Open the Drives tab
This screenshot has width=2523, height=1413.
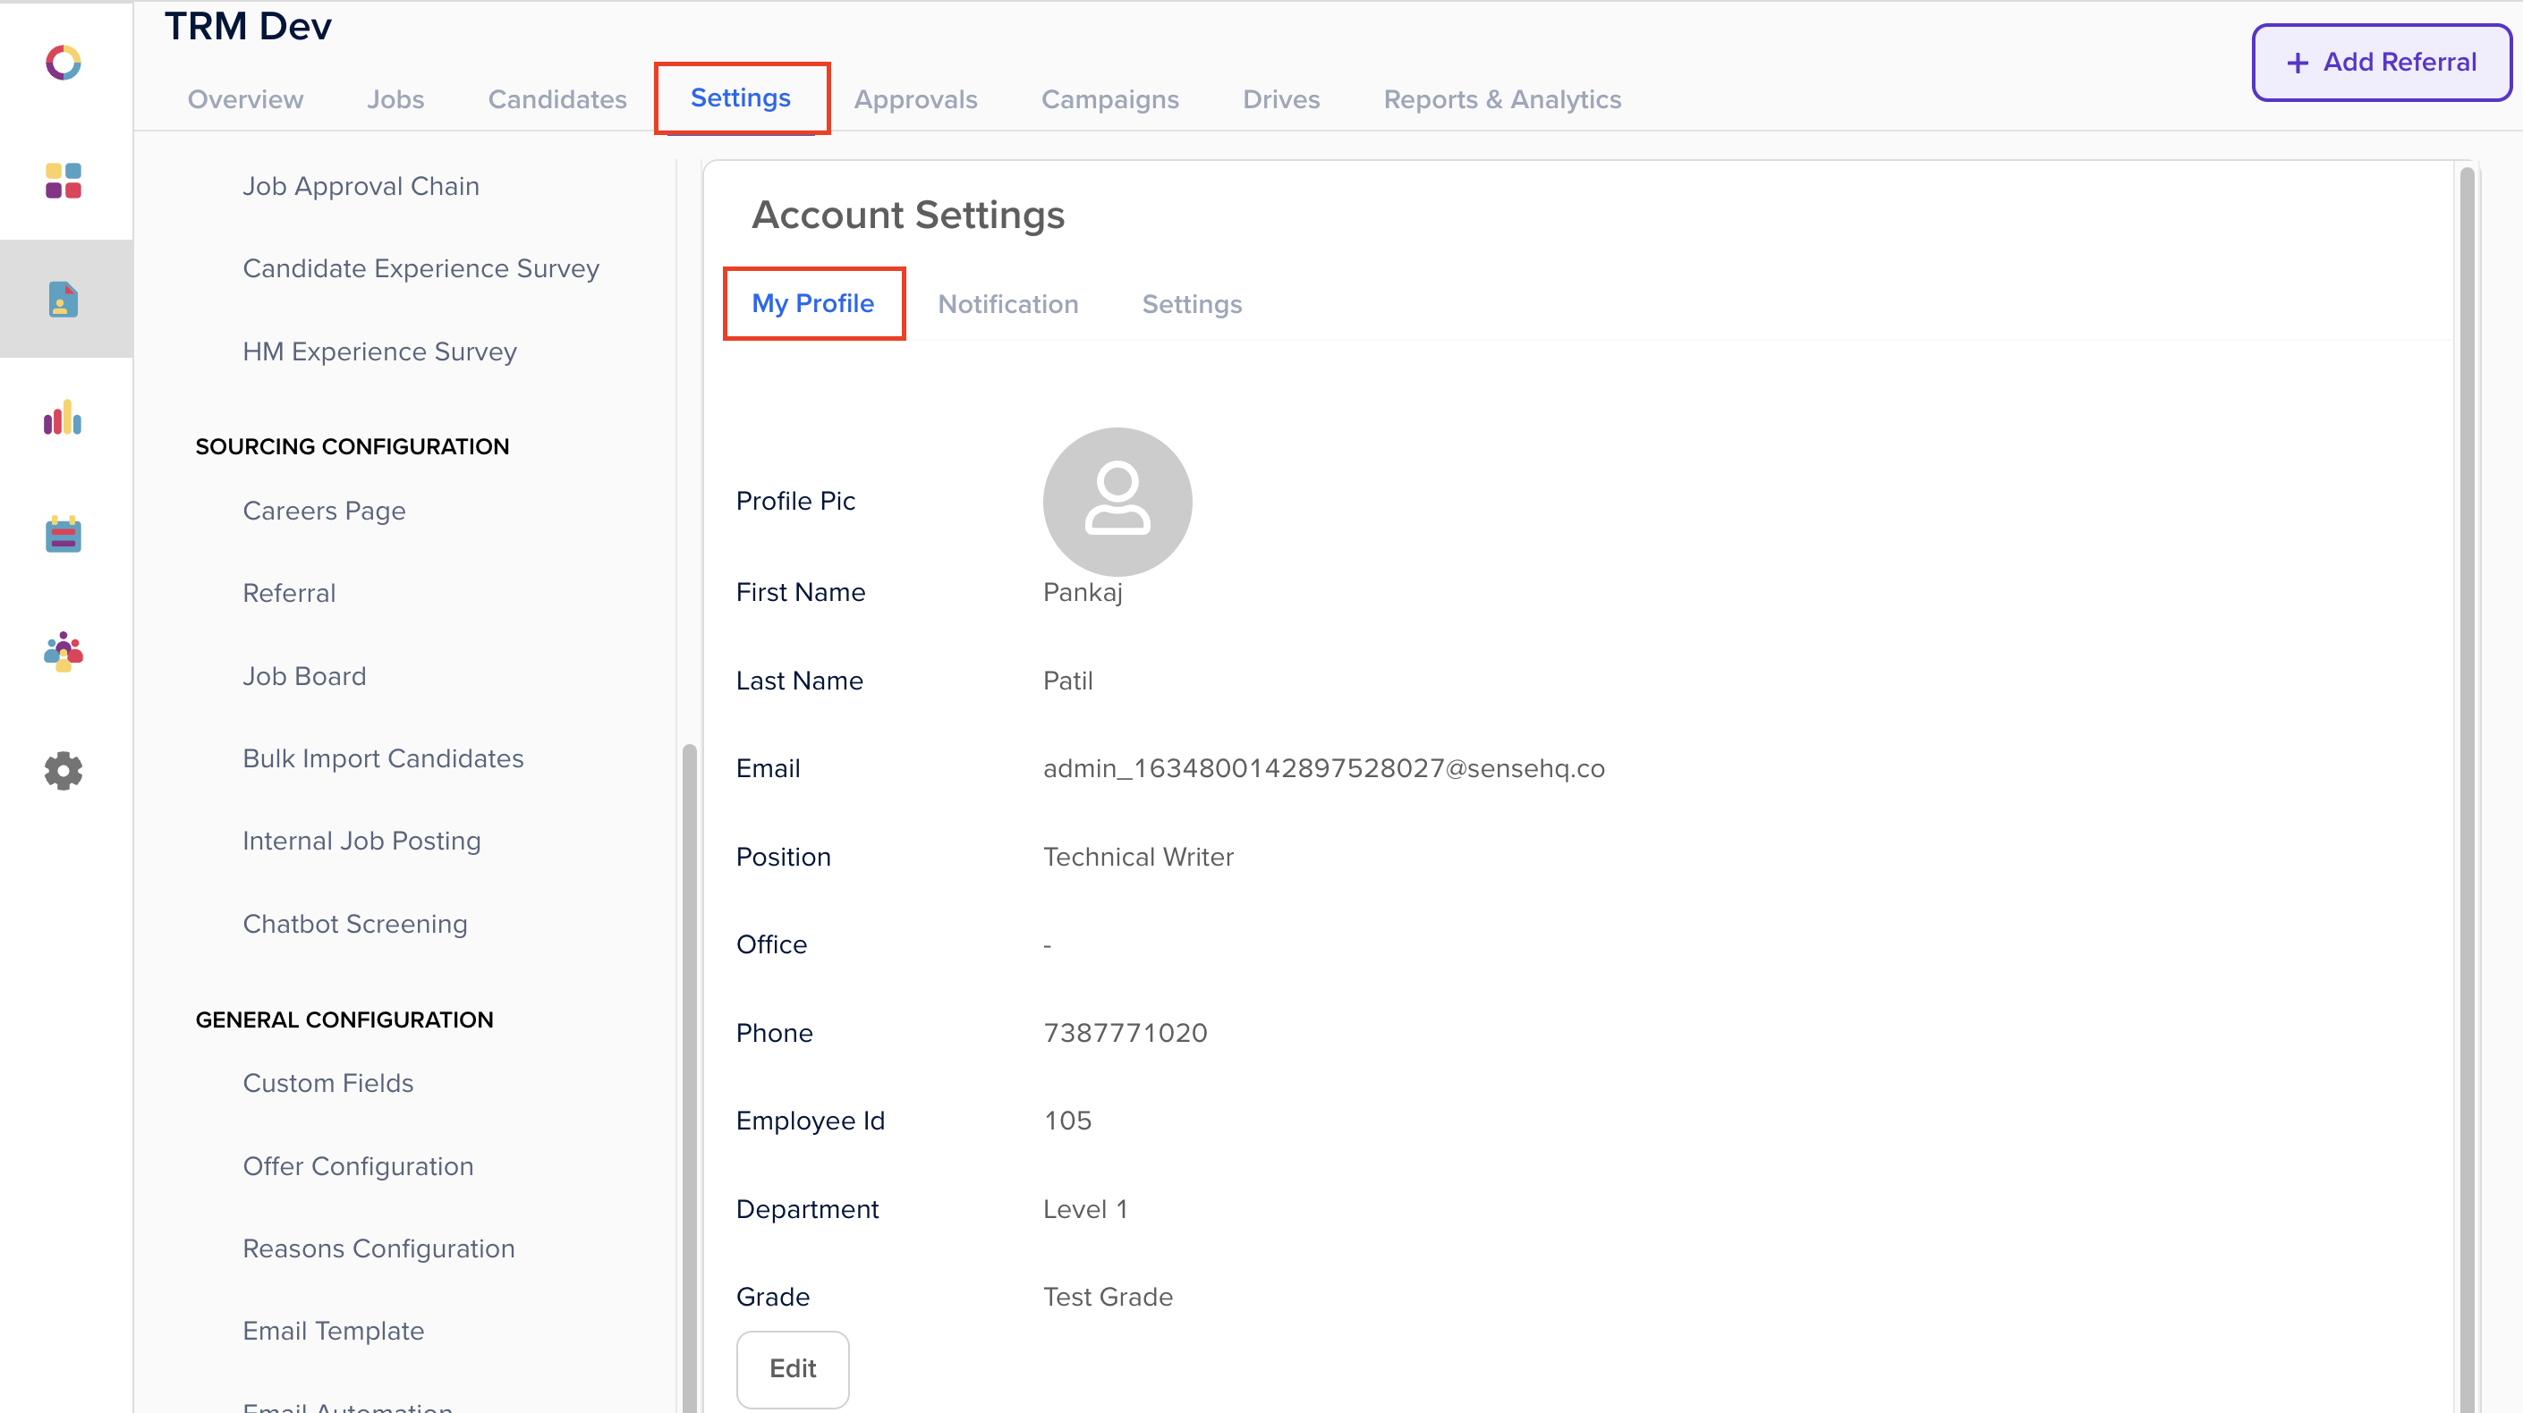[1281, 99]
